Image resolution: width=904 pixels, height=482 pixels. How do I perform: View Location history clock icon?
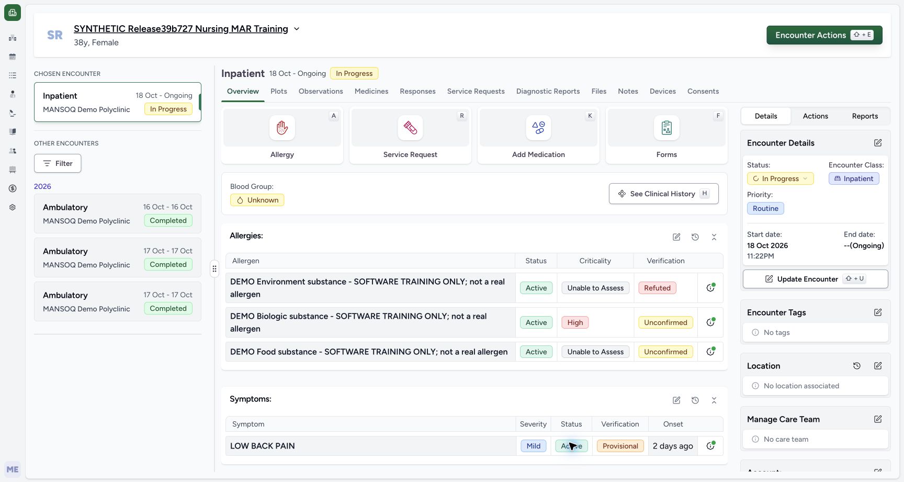click(x=857, y=366)
